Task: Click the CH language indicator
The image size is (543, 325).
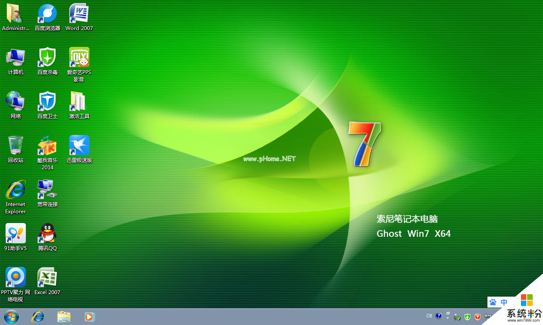Action: coord(429,316)
